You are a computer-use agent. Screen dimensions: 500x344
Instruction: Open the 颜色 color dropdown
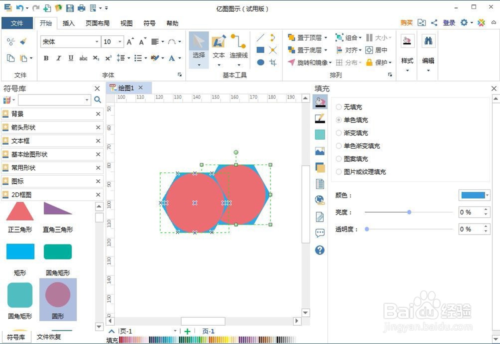(486, 195)
